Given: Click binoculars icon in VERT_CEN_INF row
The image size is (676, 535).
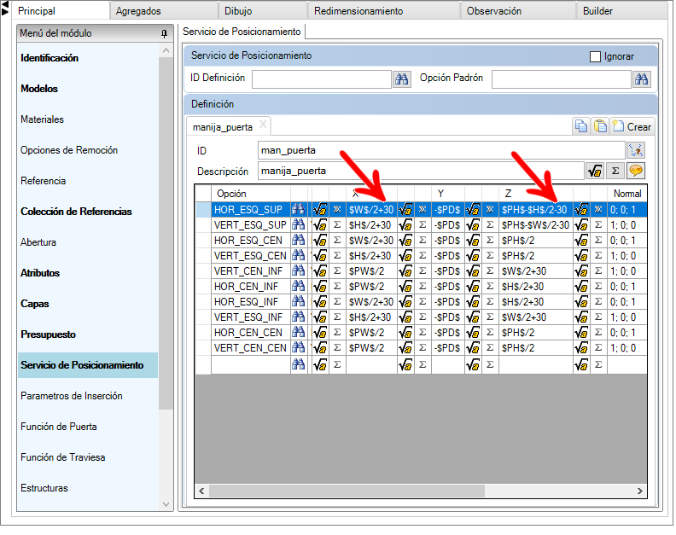Looking at the screenshot, I should [x=299, y=270].
